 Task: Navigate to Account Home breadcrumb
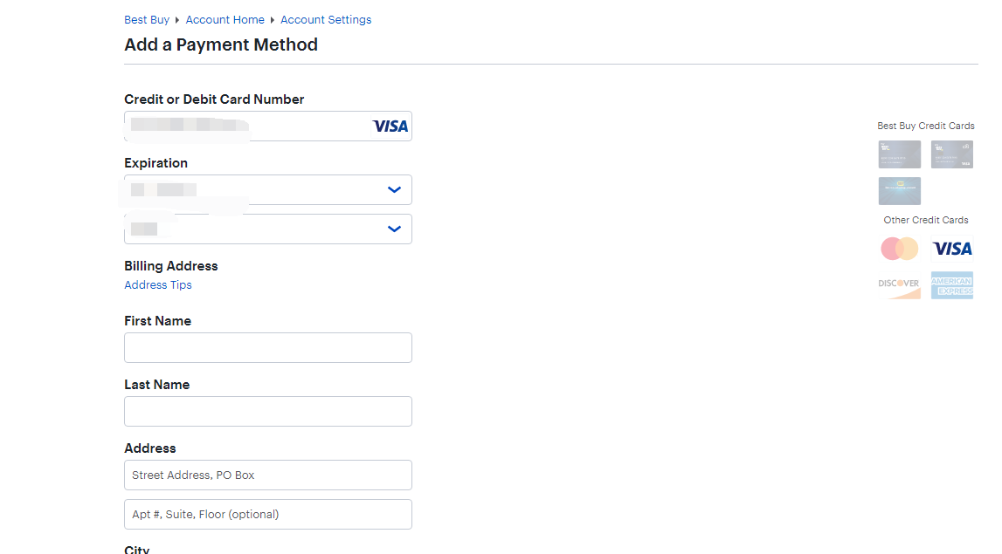tap(225, 20)
